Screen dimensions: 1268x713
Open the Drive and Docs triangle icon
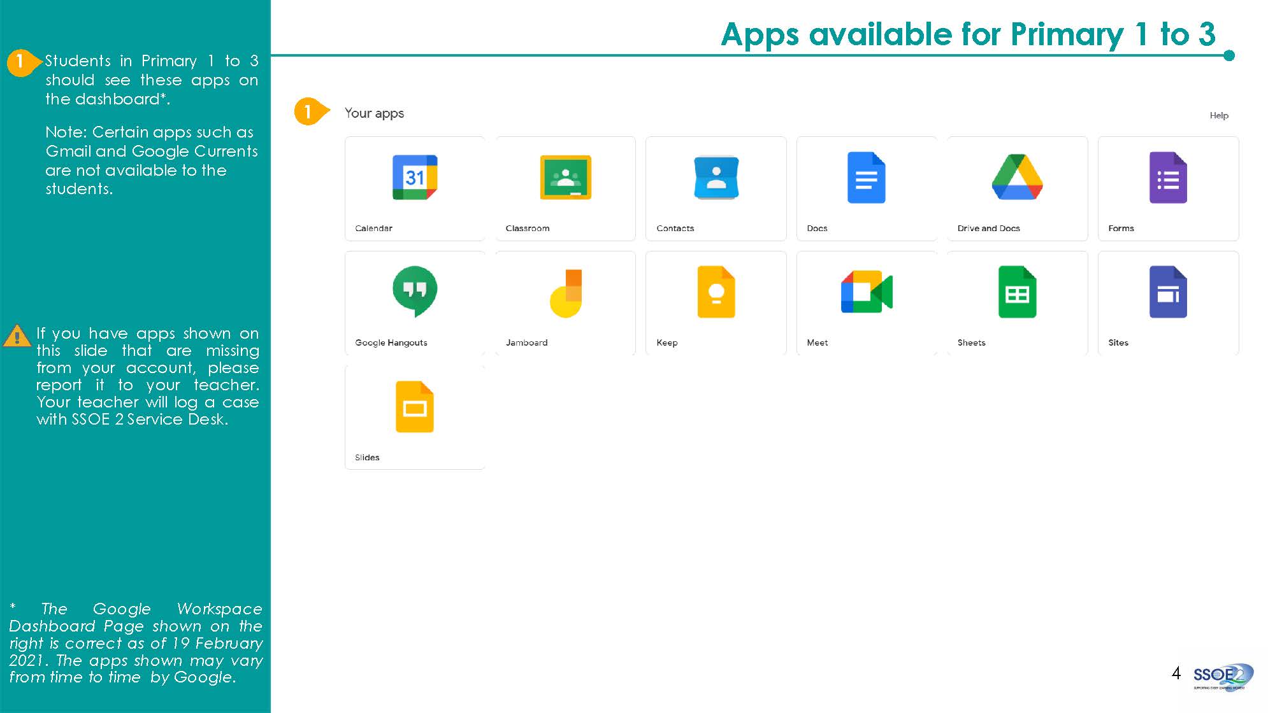click(1017, 177)
